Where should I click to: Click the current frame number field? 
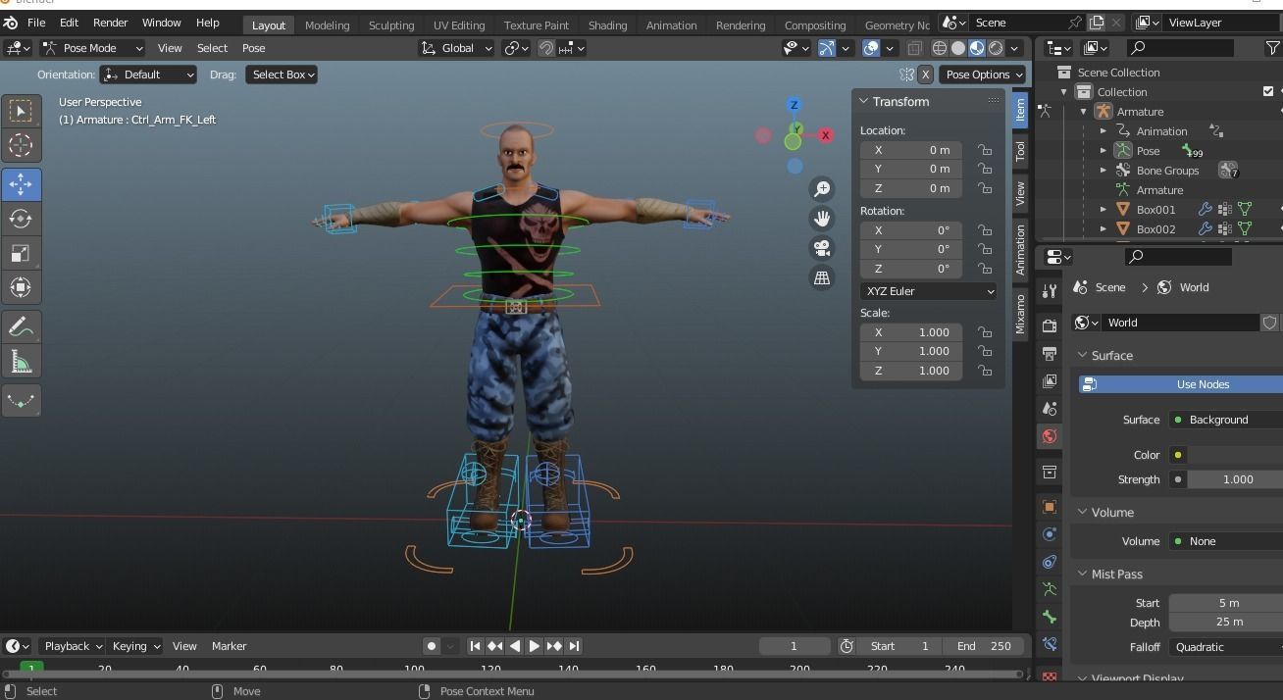coord(794,646)
